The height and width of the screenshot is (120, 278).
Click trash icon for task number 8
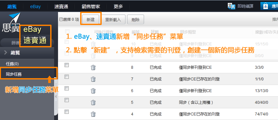(93, 67)
